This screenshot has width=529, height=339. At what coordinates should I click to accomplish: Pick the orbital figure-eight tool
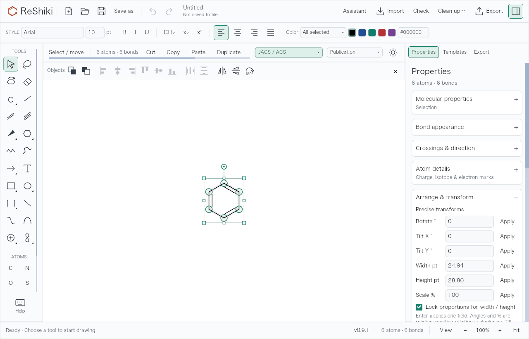(27, 238)
